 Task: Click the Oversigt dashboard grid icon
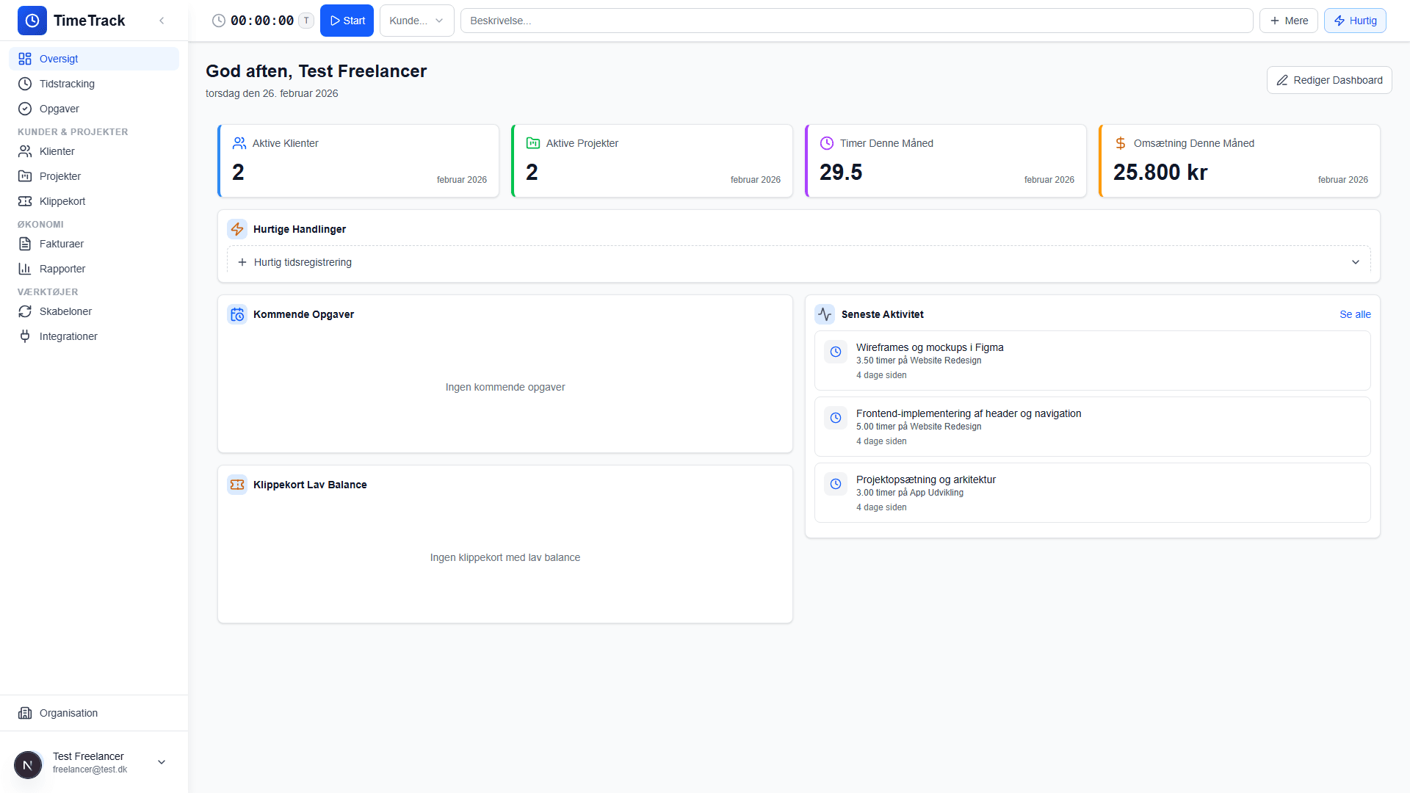click(x=25, y=59)
